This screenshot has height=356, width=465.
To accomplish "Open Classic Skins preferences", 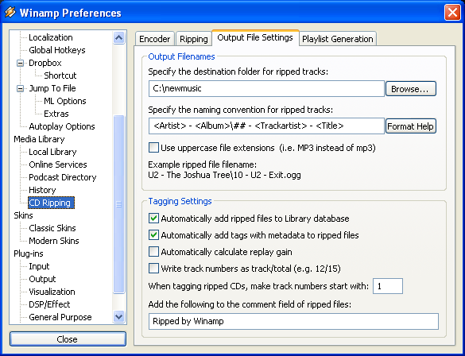I will pos(52,228).
